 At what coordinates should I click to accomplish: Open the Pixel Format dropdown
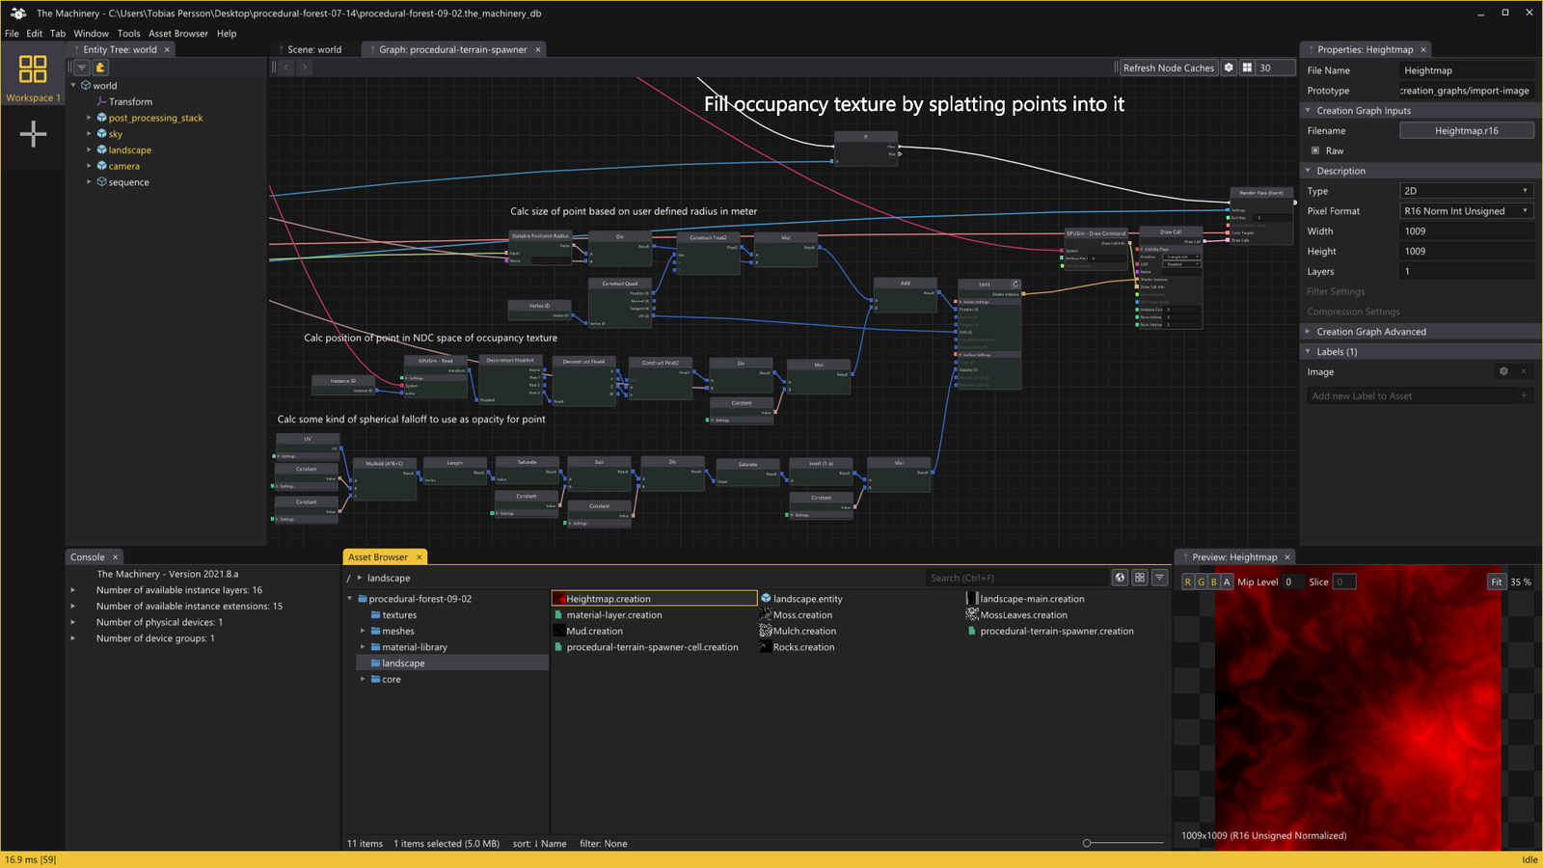(x=1466, y=211)
